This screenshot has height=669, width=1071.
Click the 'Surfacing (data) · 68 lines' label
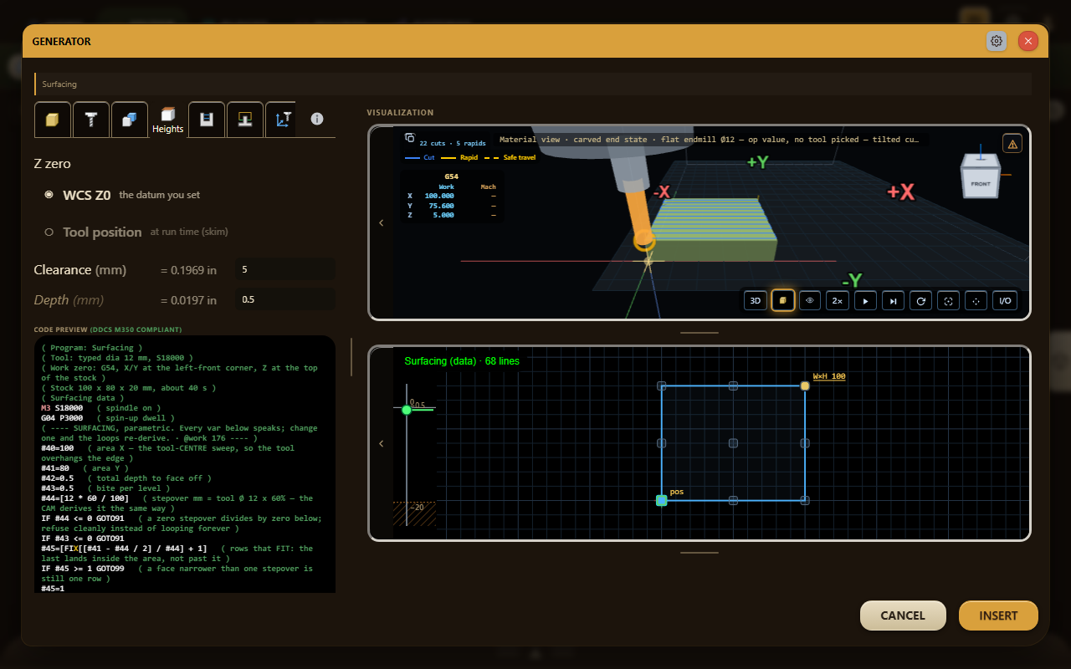tap(462, 361)
